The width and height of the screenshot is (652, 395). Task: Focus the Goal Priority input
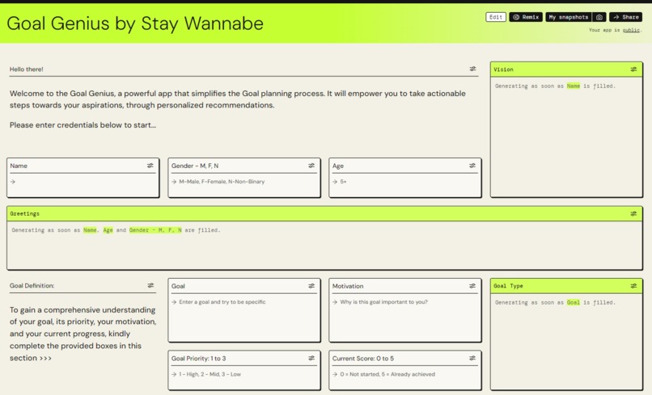[x=244, y=374]
